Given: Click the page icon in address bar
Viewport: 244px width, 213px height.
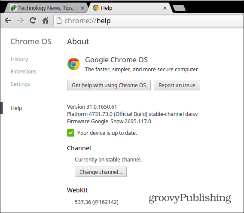Looking at the screenshot, I should [x=59, y=21].
